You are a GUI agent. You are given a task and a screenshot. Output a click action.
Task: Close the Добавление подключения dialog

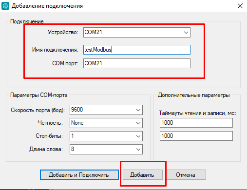click(x=240, y=6)
